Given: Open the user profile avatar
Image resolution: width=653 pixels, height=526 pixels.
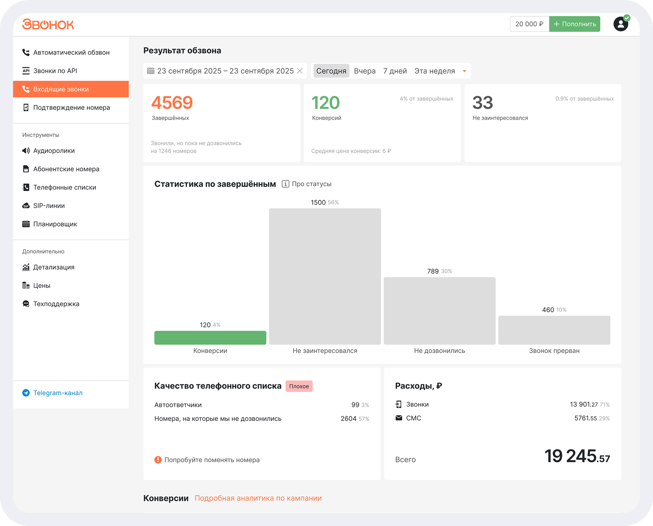Looking at the screenshot, I should (x=621, y=24).
